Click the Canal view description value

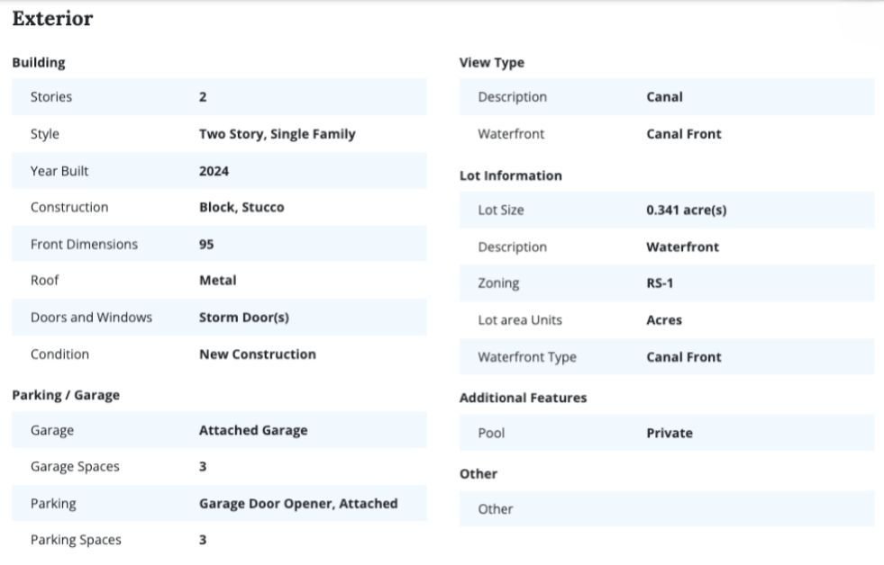pyautogui.click(x=664, y=97)
